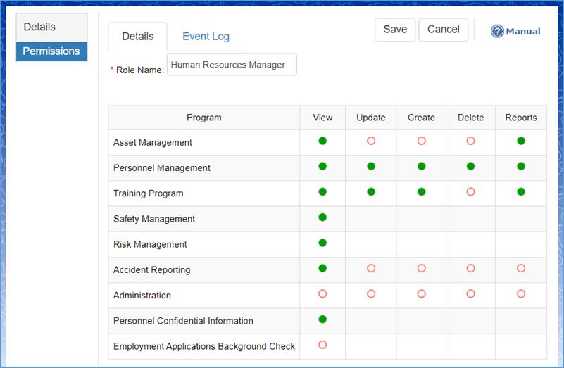Image resolution: width=564 pixels, height=368 pixels.
Task: Toggle Safety Management View permission
Action: [x=322, y=217]
